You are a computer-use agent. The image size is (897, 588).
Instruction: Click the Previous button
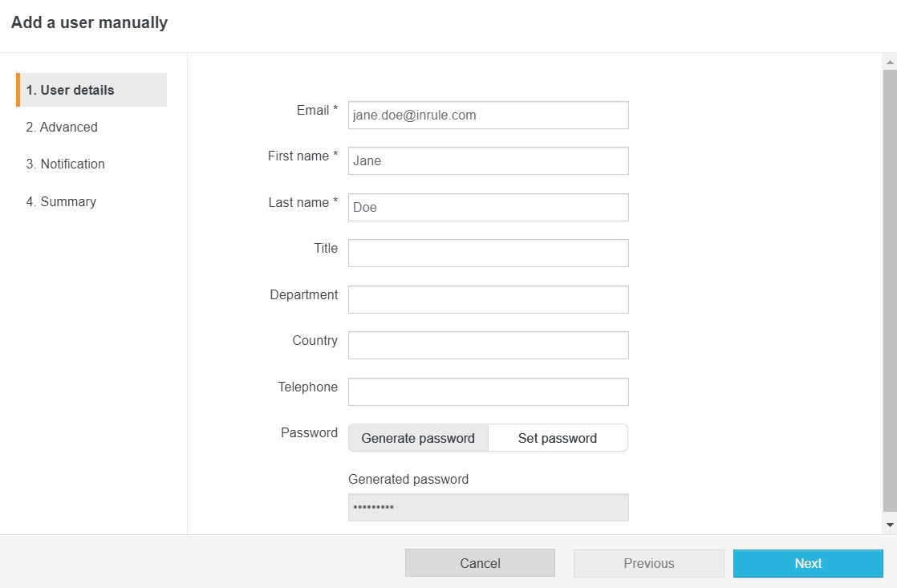[648, 563]
